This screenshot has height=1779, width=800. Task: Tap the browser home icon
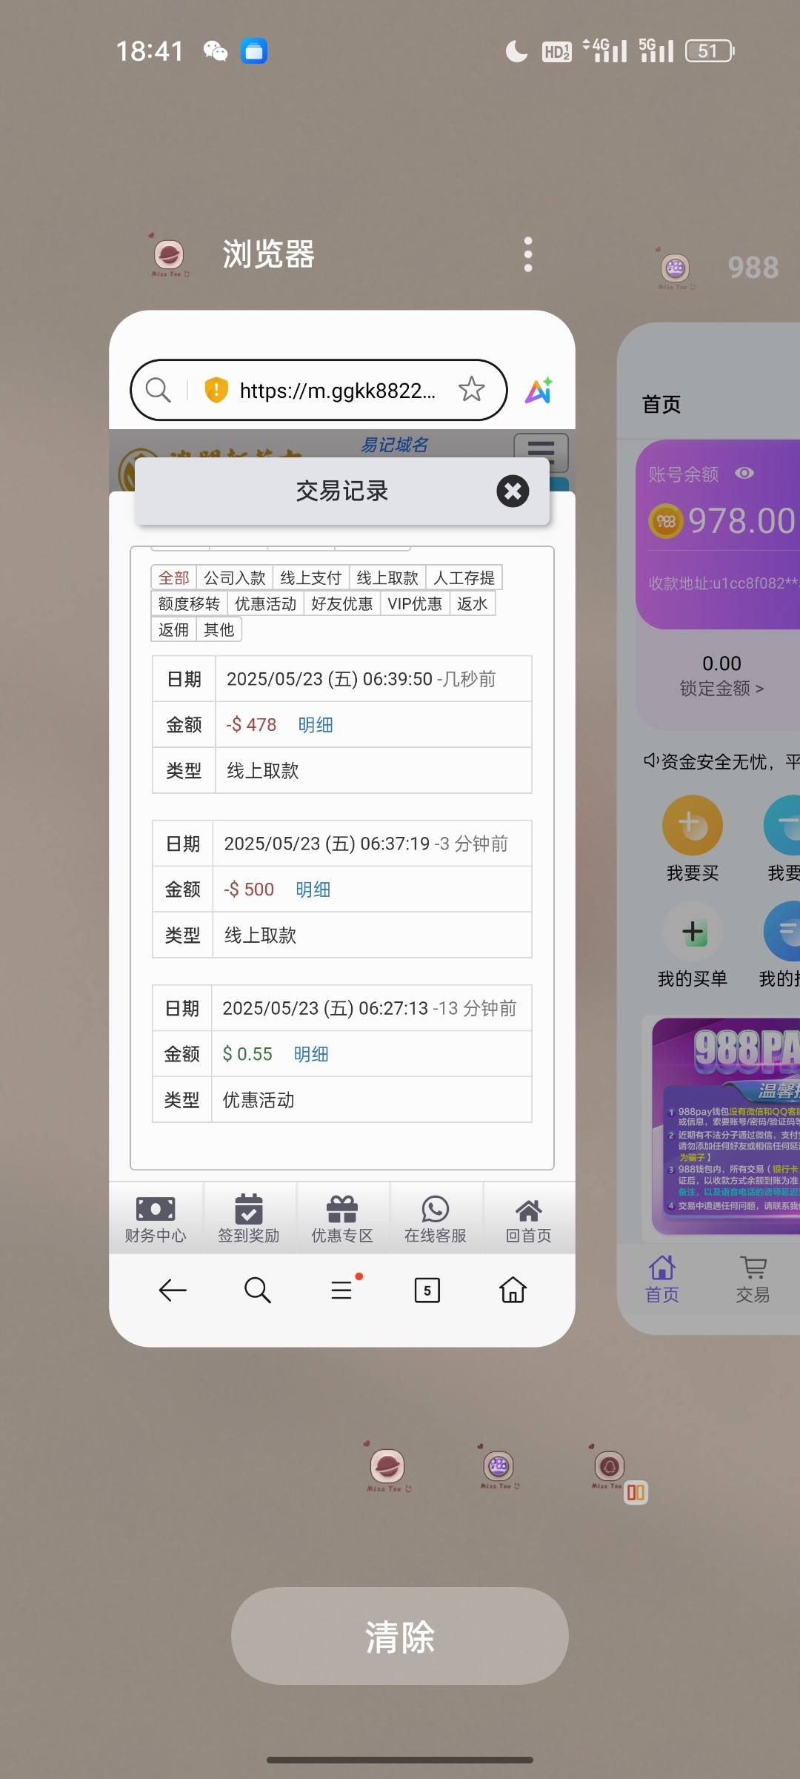pos(513,1291)
